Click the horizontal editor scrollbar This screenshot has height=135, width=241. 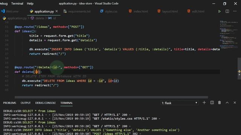coord(111,97)
